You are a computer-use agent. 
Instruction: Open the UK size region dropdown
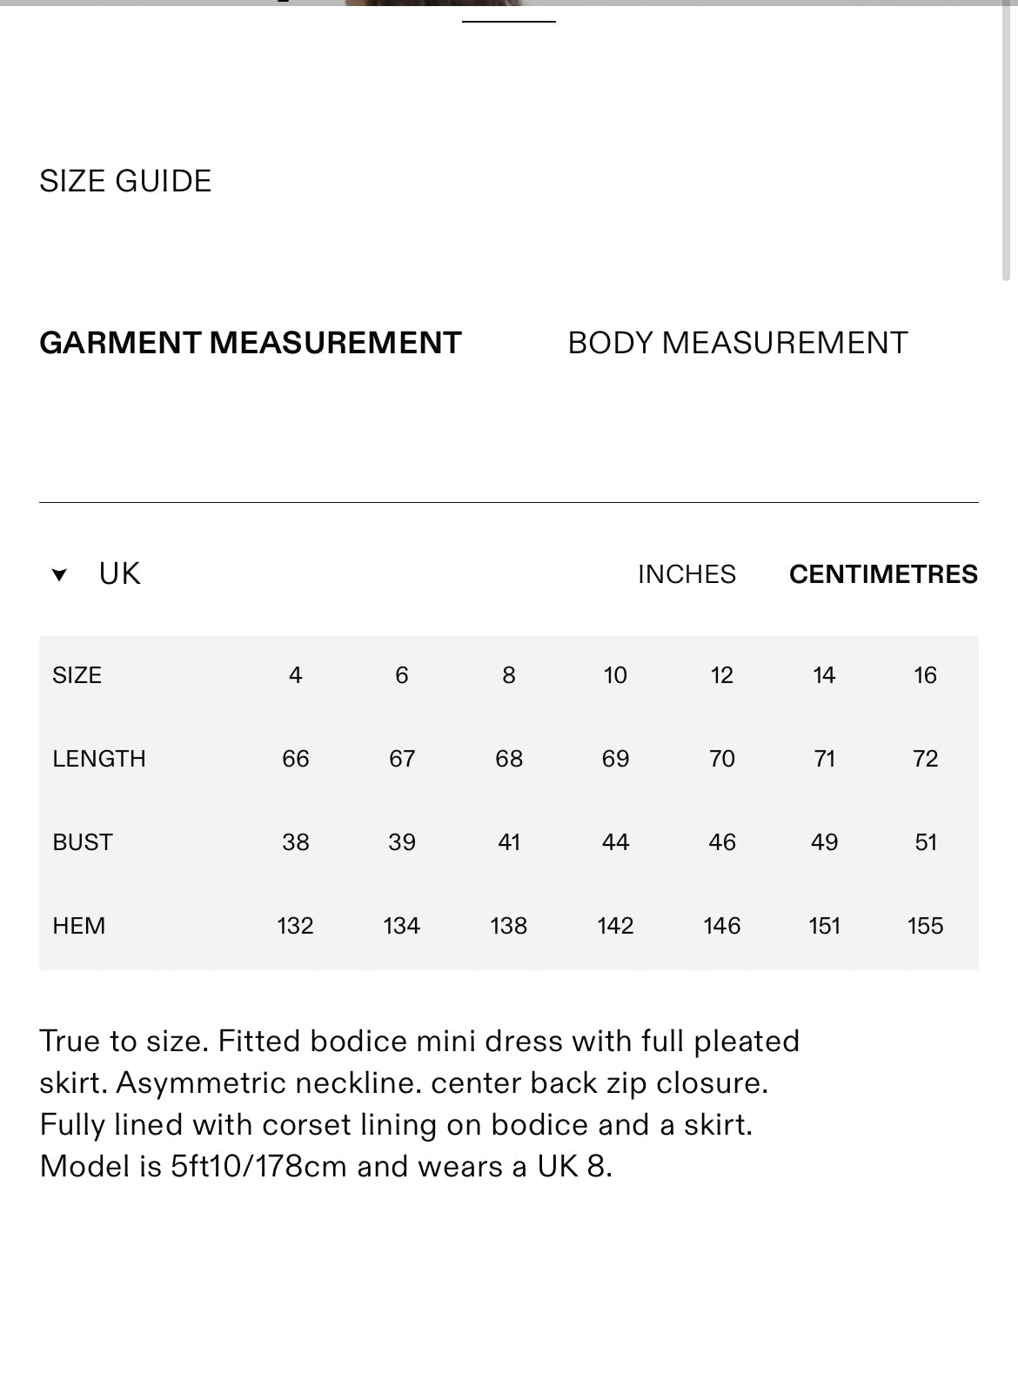[x=119, y=574]
